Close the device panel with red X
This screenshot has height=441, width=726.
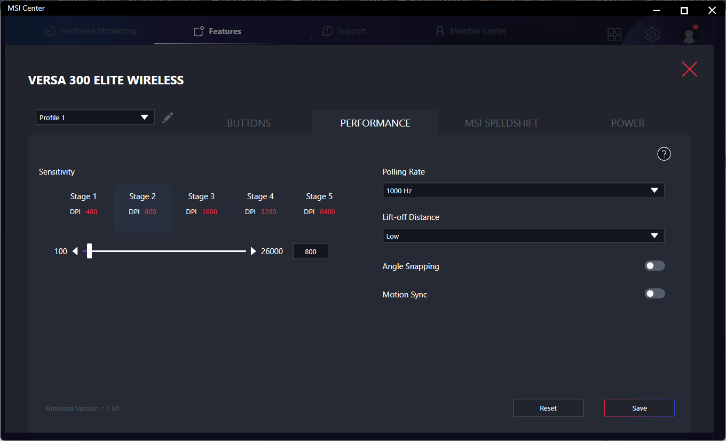[689, 69]
